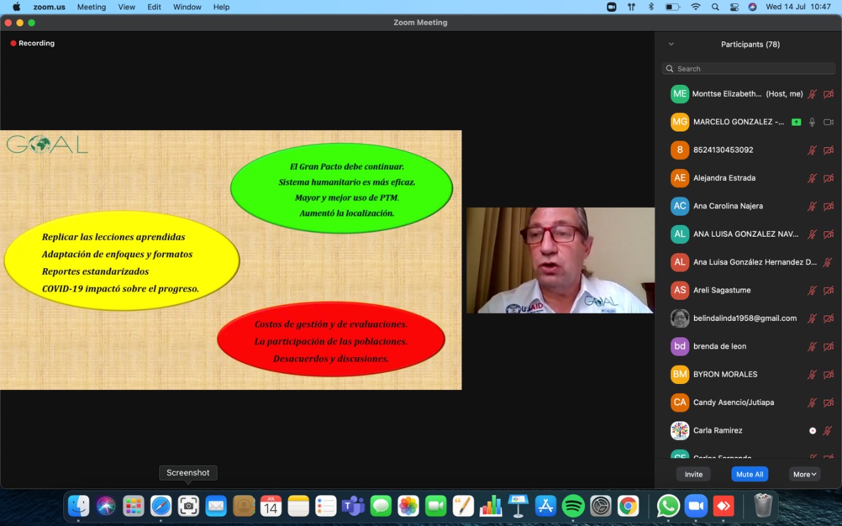
Task: Toggle the muted microphone for Alejandra Estrada
Action: coord(812,178)
